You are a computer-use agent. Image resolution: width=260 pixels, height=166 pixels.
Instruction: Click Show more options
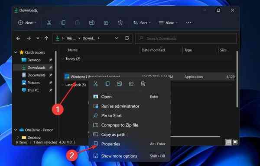[130, 156]
